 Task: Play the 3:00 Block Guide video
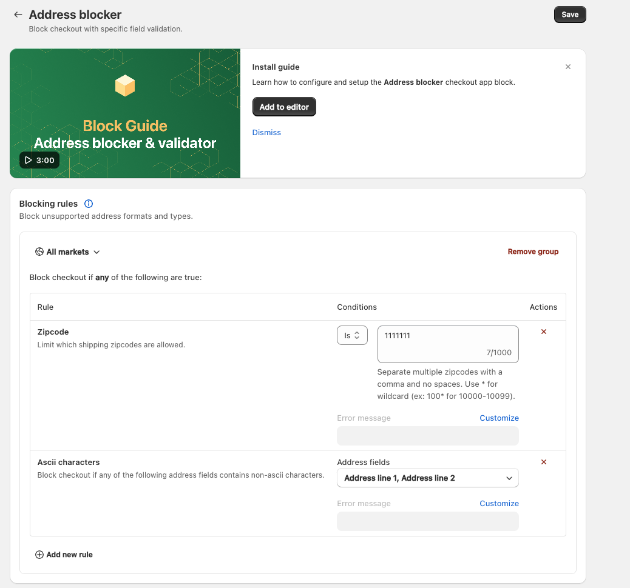39,160
